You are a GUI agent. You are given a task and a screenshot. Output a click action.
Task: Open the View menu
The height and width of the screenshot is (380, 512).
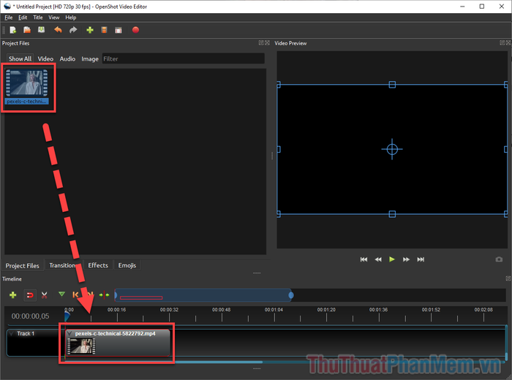pyautogui.click(x=54, y=18)
